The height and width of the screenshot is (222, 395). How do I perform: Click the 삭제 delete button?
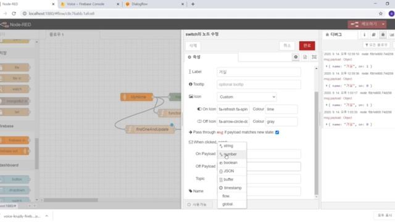point(193,46)
